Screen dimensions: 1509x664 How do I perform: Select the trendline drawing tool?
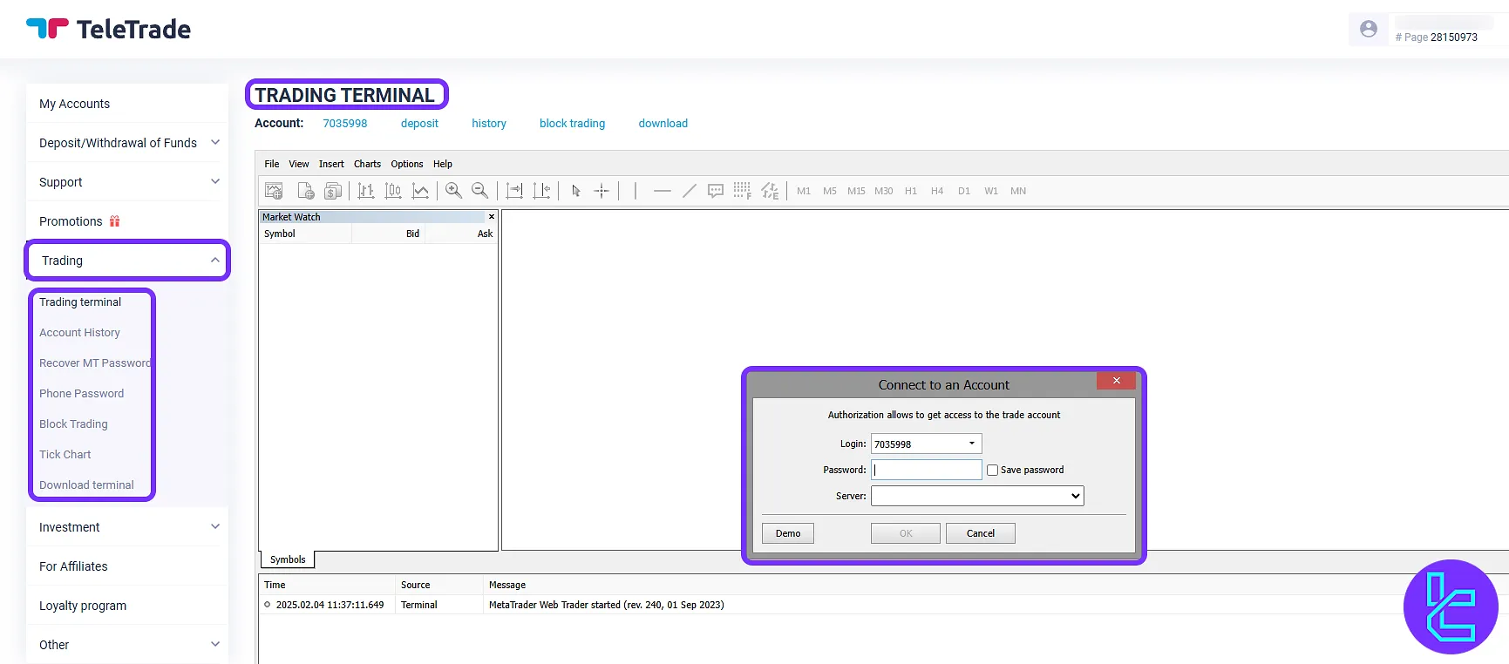point(689,191)
